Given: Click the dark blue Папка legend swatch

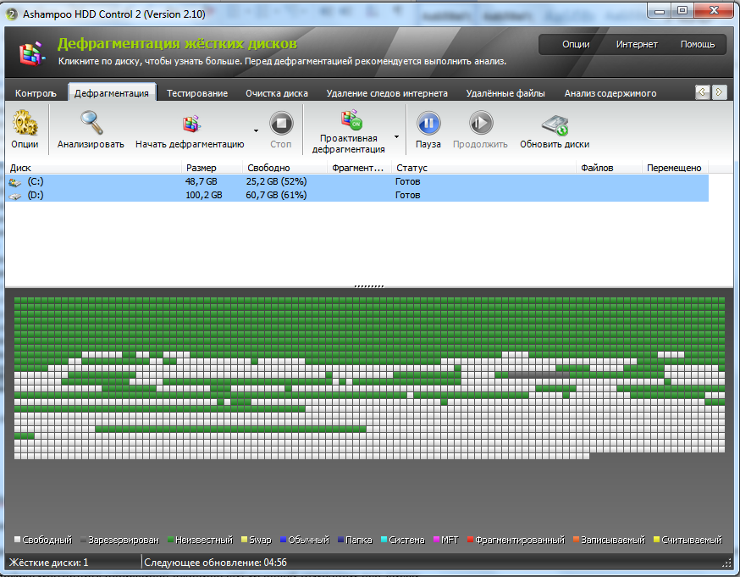Looking at the screenshot, I should coord(340,539).
